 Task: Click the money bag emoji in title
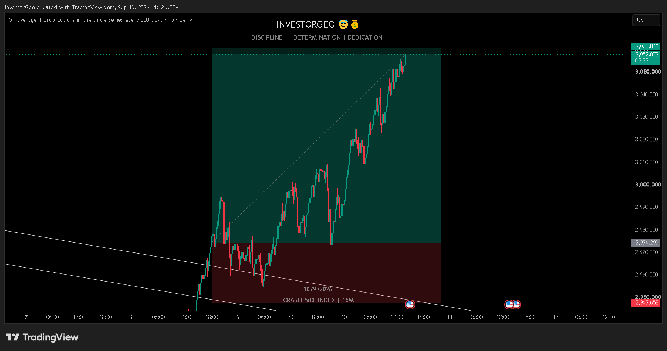pyautogui.click(x=355, y=24)
